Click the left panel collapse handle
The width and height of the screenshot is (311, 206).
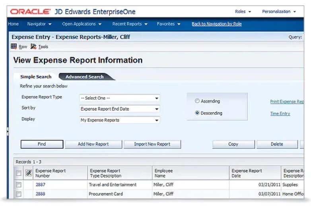(8, 131)
